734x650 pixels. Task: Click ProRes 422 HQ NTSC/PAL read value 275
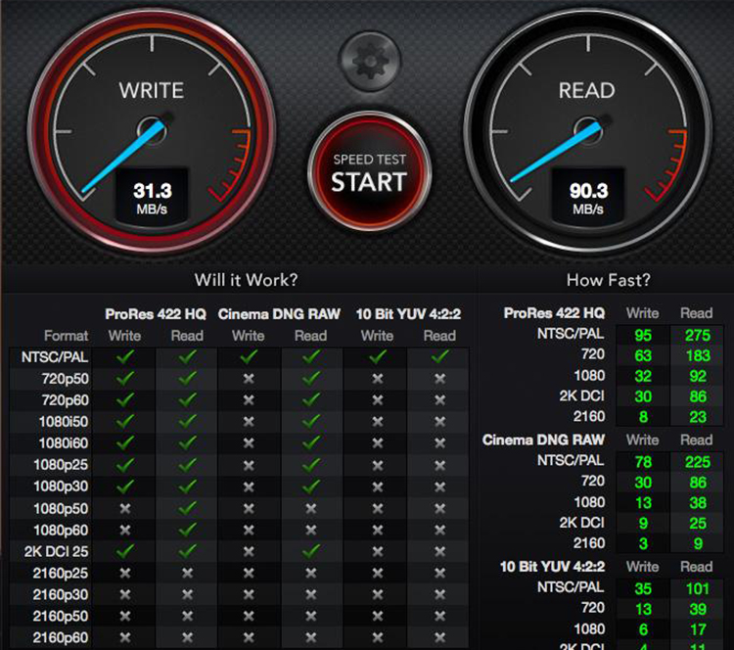point(696,335)
